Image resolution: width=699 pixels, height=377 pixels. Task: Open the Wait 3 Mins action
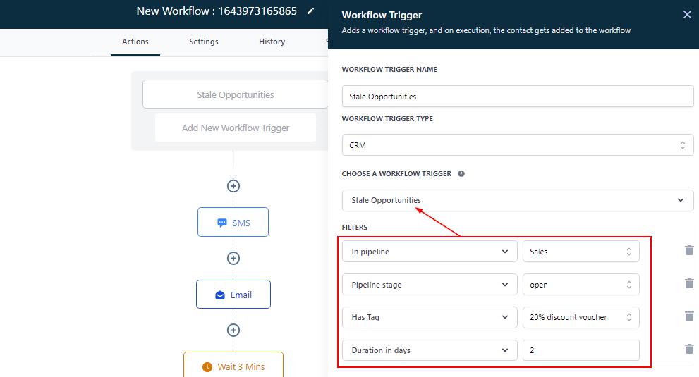pyautogui.click(x=233, y=366)
